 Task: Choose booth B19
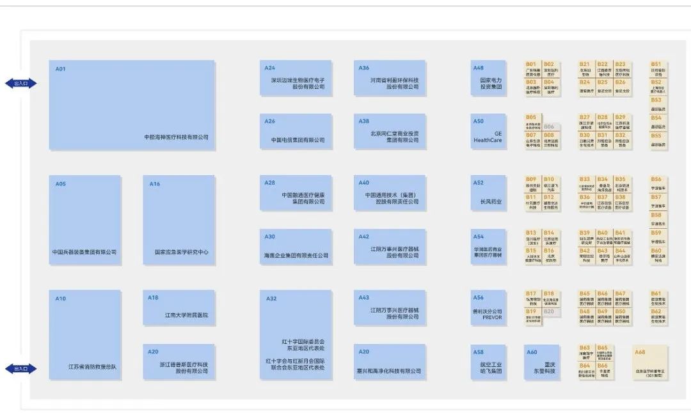pyautogui.click(x=533, y=316)
